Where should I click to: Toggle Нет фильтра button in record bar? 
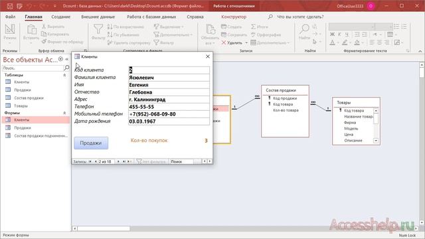pyautogui.click(x=151, y=161)
